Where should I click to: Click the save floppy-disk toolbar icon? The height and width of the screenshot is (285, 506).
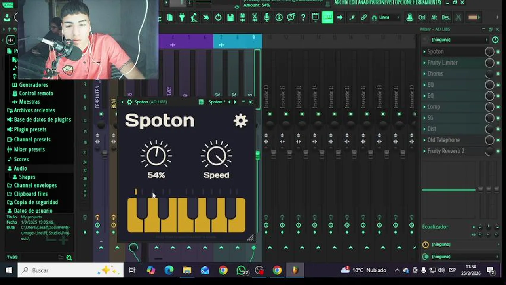click(230, 17)
